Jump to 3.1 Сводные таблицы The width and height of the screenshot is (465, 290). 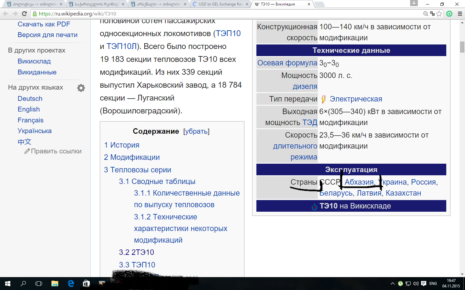tap(157, 181)
